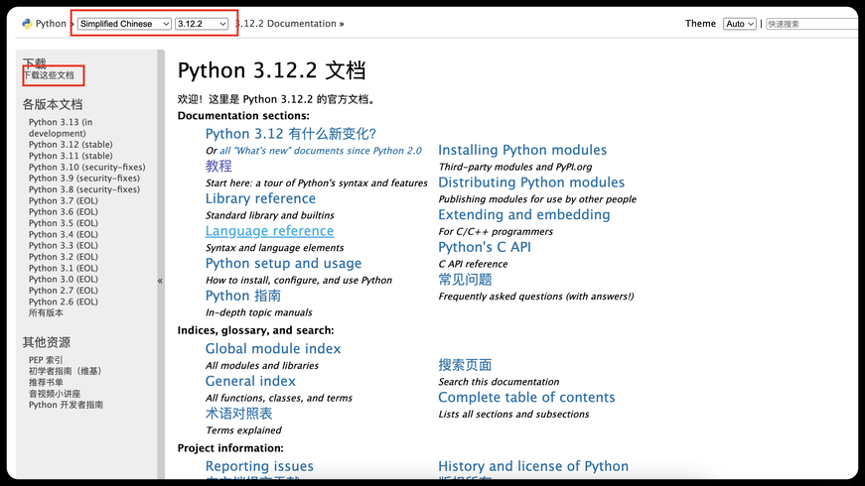Open 3.12.2 Documentation breadcrumb link

(x=286, y=24)
